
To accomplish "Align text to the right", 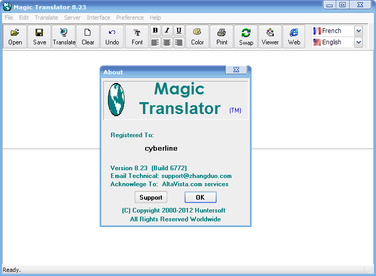I will [x=179, y=43].
